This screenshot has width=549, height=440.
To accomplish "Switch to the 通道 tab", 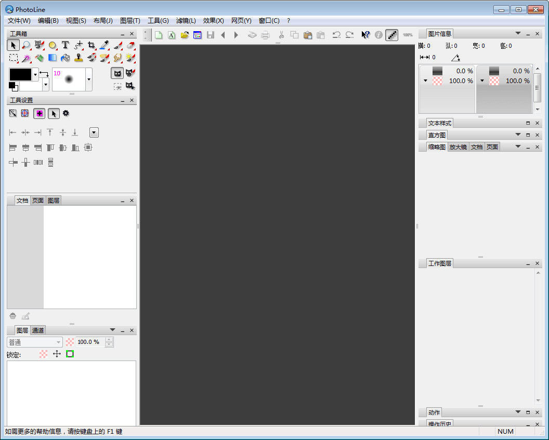I will [38, 330].
